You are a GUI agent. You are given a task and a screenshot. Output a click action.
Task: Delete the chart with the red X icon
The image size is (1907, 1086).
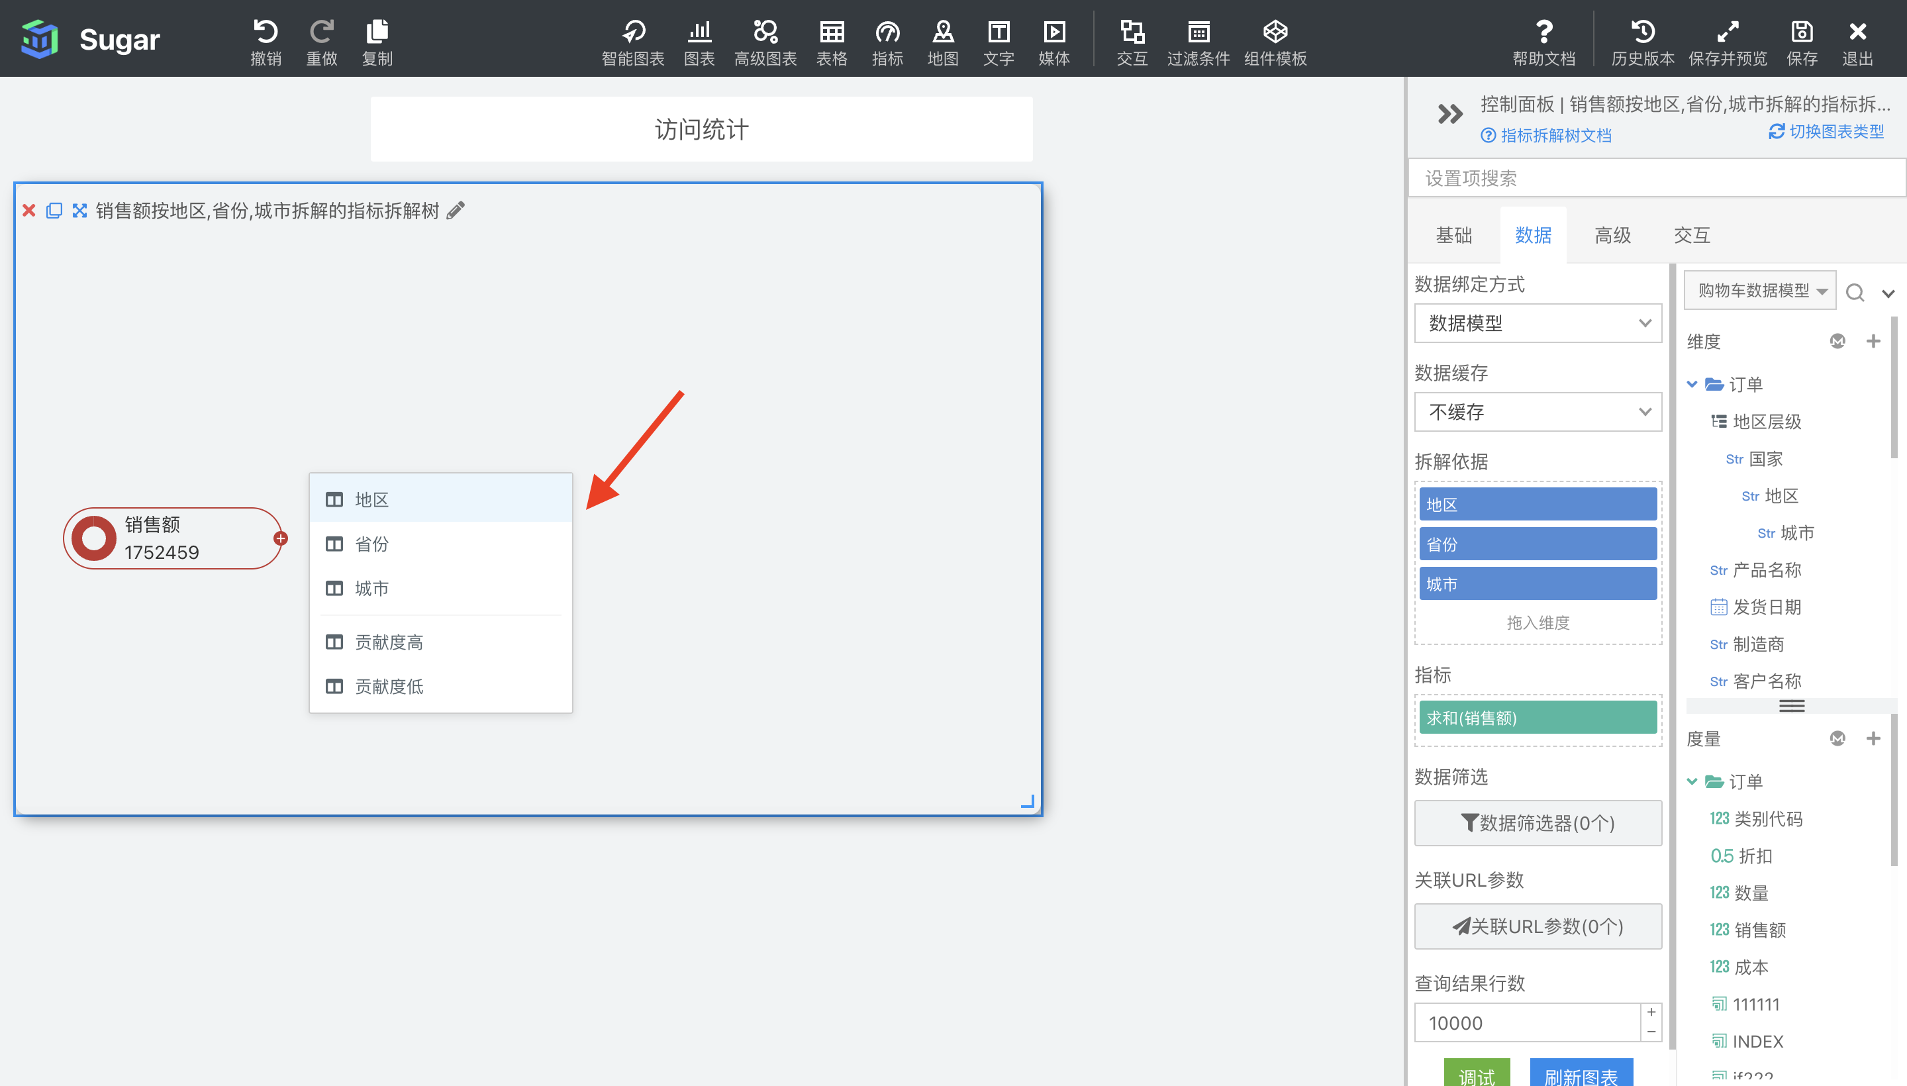(x=29, y=211)
